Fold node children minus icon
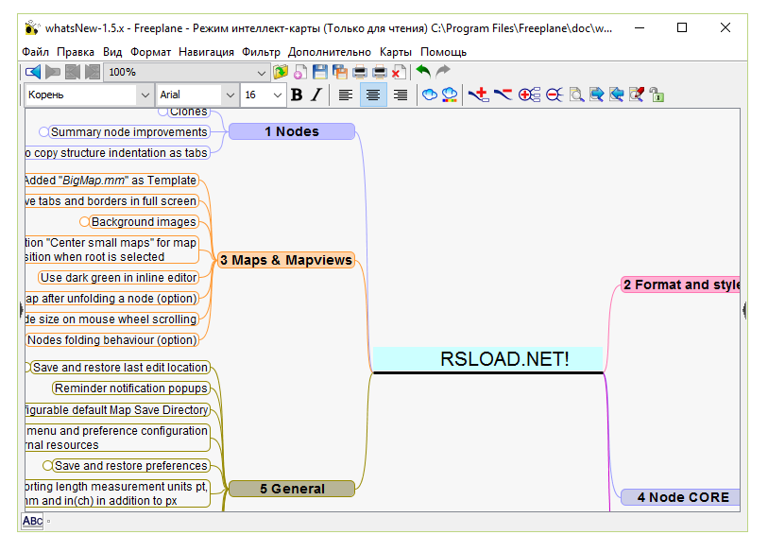The width and height of the screenshot is (768, 552). pyautogui.click(x=555, y=95)
